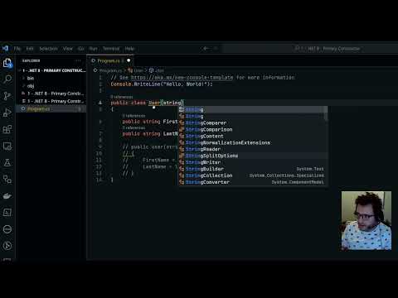Expand the bin folder
Viewport: 398px width, 298px height.
52,79
